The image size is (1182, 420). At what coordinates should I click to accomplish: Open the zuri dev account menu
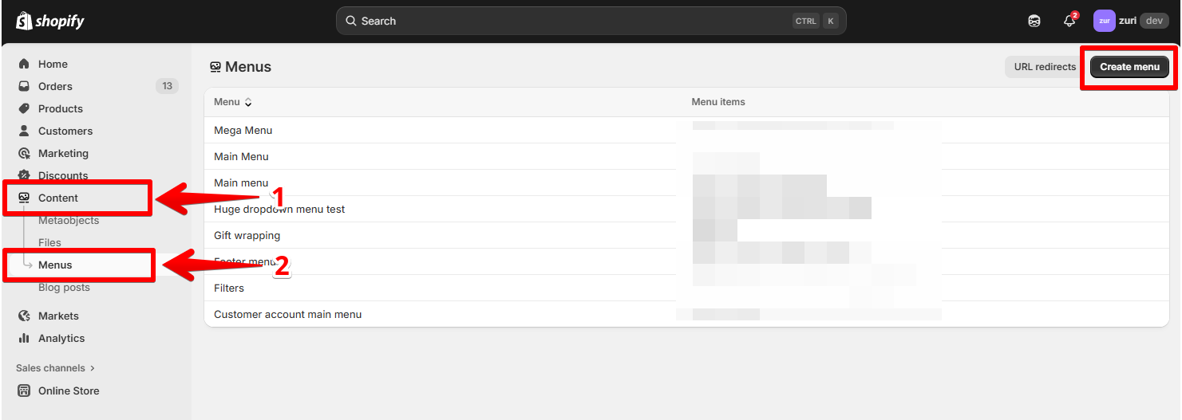(1131, 21)
